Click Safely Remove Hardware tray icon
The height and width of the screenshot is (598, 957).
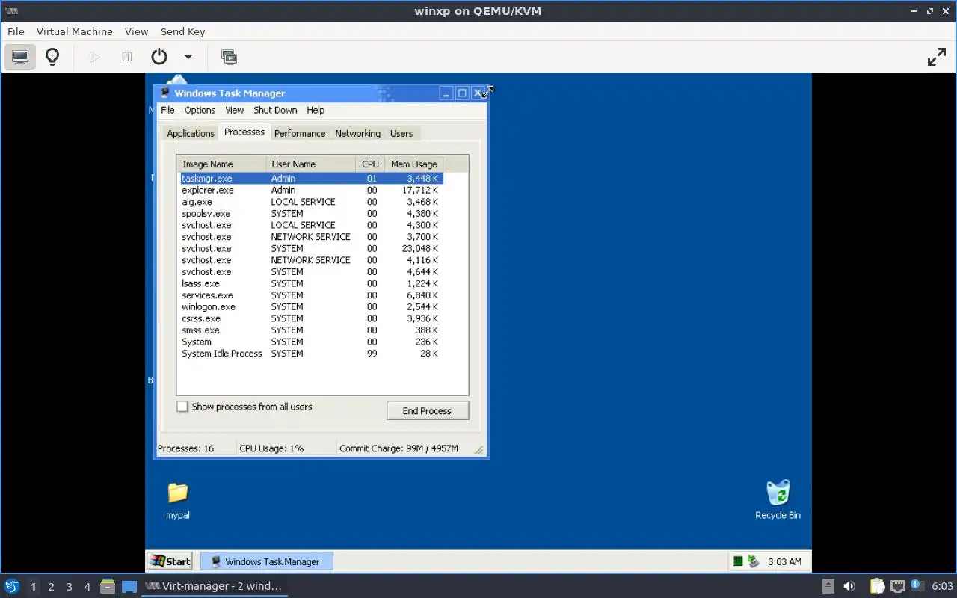click(x=753, y=561)
